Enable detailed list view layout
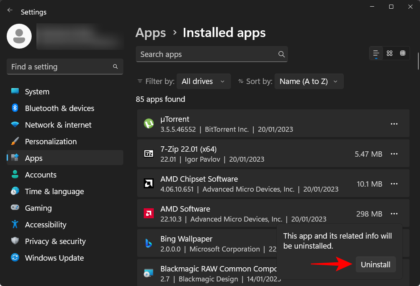Viewport: 420px width, 286px height. point(375,53)
